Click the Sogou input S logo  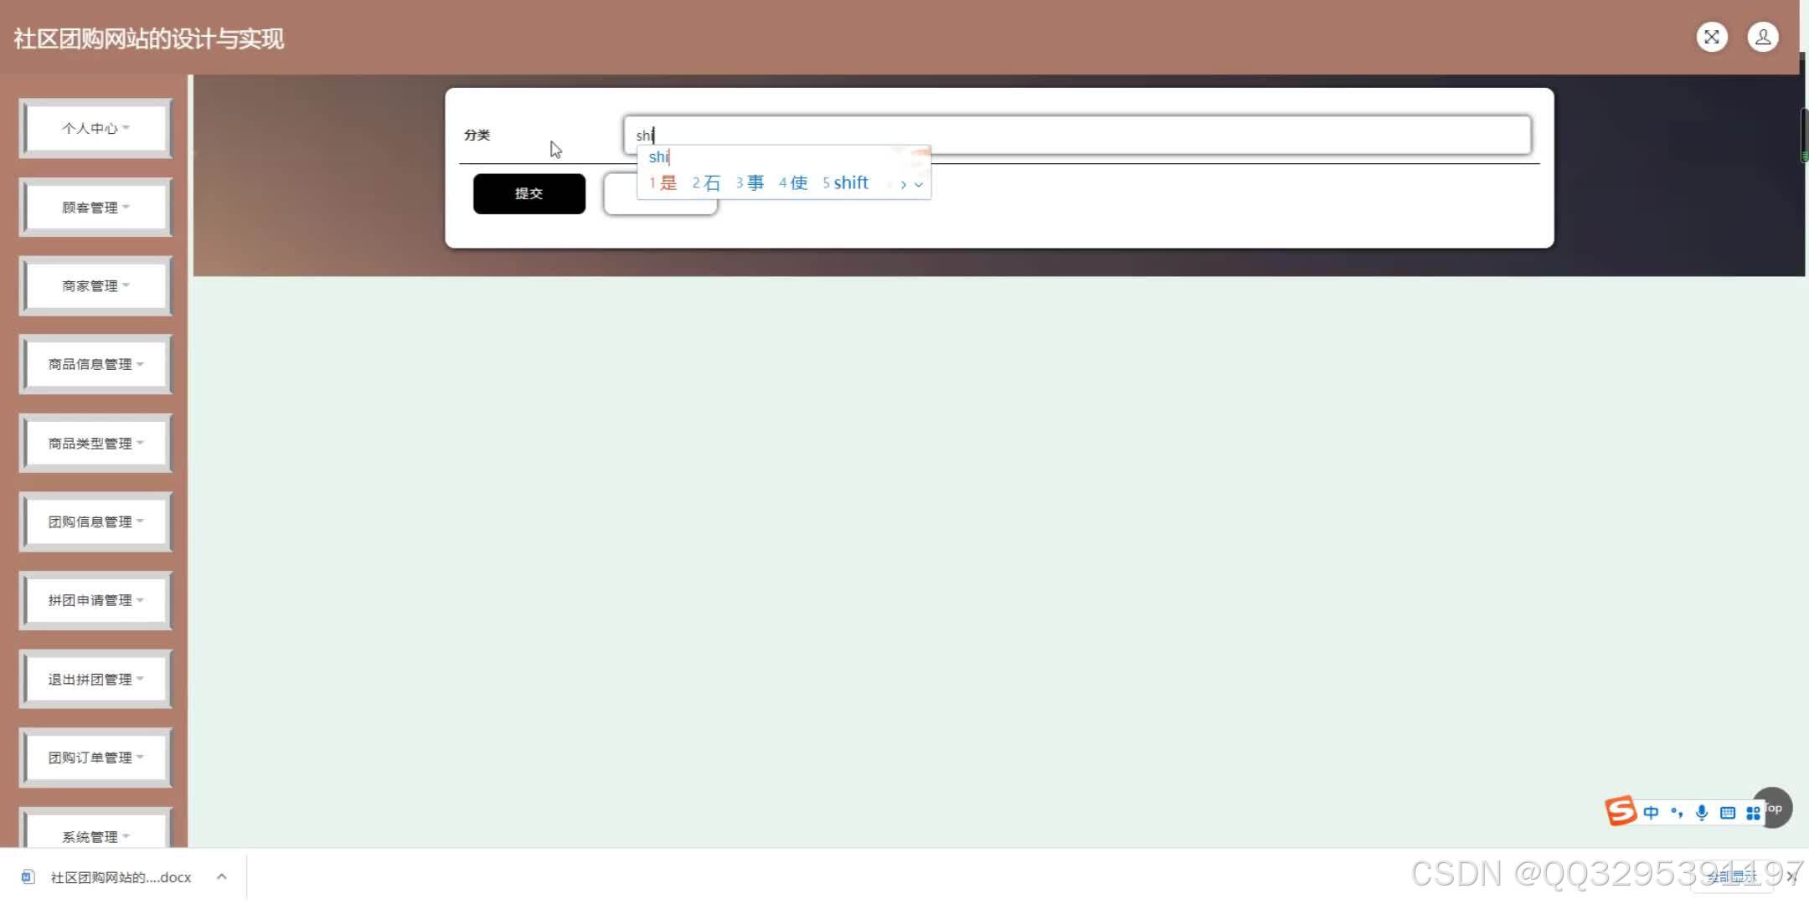[x=1621, y=811]
